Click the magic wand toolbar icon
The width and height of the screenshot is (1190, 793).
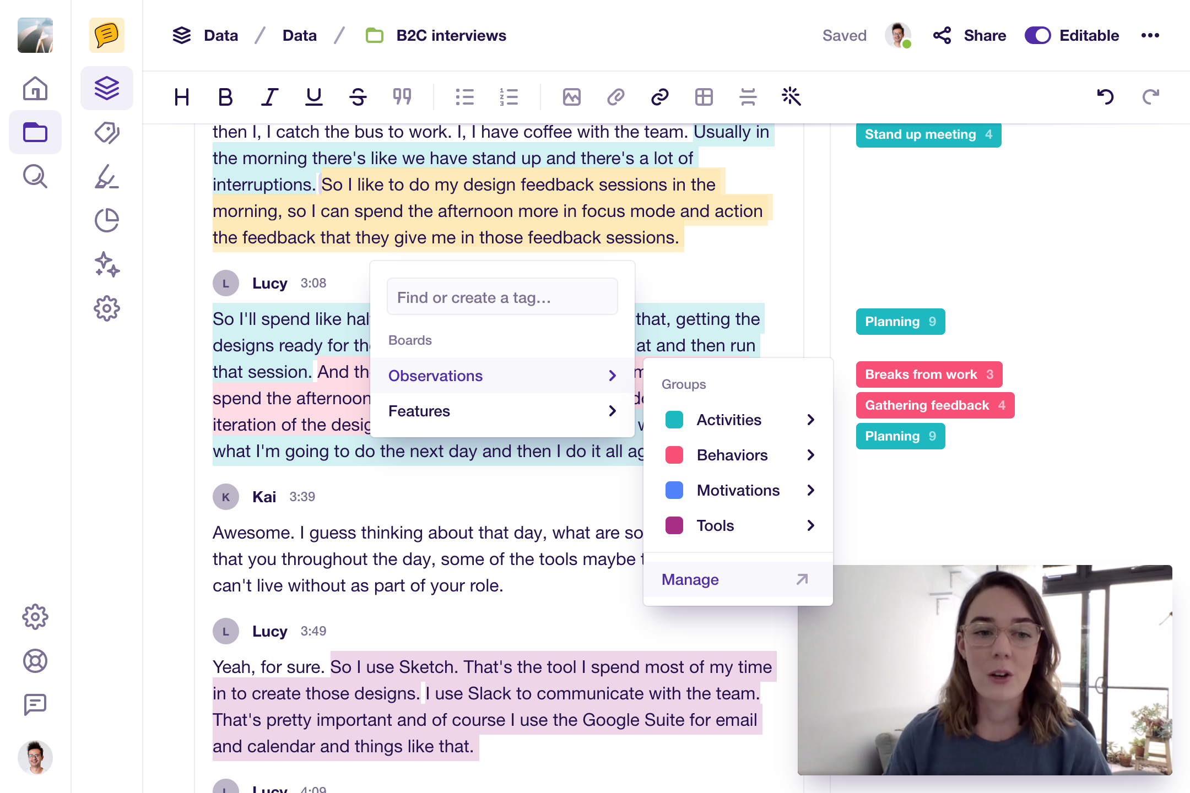point(792,97)
